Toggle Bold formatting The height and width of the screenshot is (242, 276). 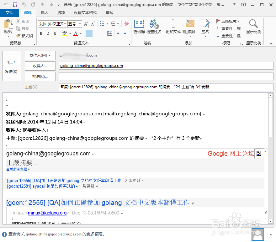(x=41, y=33)
